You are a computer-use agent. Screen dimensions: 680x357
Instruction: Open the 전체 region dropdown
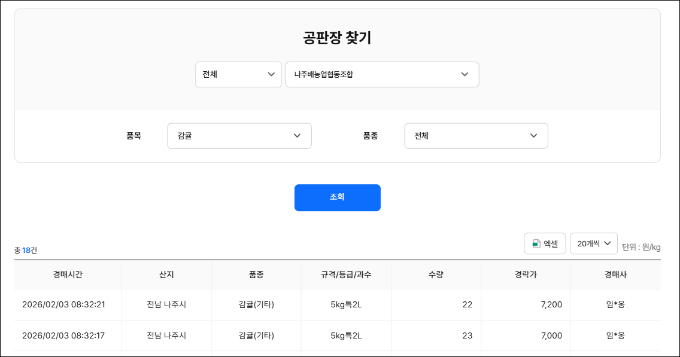click(x=238, y=75)
